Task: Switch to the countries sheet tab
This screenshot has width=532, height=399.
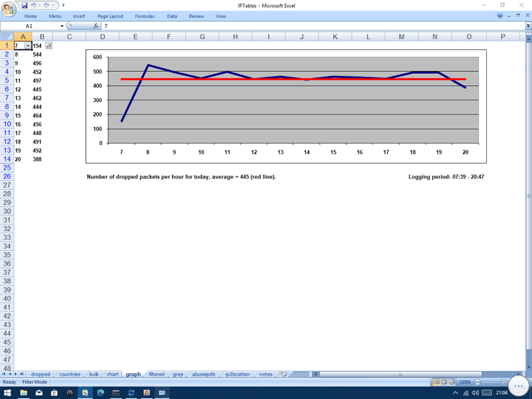Action: tap(70, 374)
